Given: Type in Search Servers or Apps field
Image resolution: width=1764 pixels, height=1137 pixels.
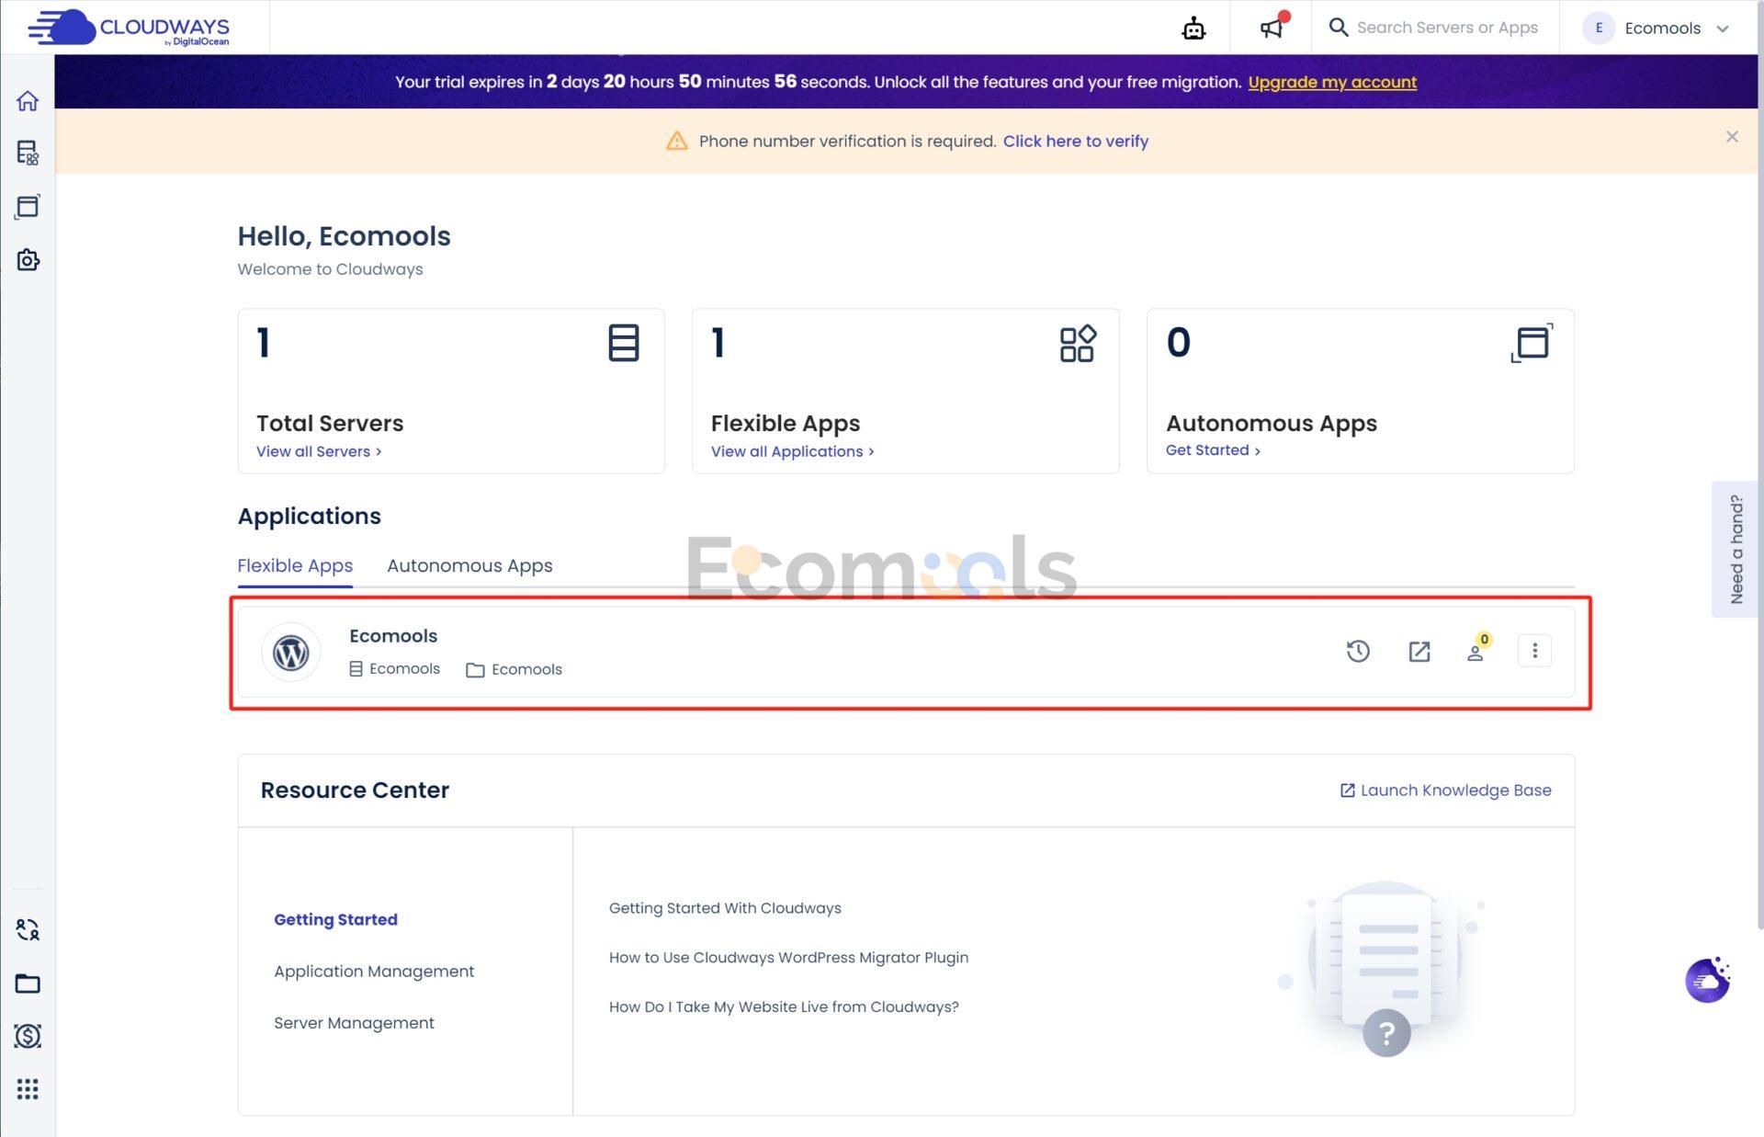Looking at the screenshot, I should 1447,28.
